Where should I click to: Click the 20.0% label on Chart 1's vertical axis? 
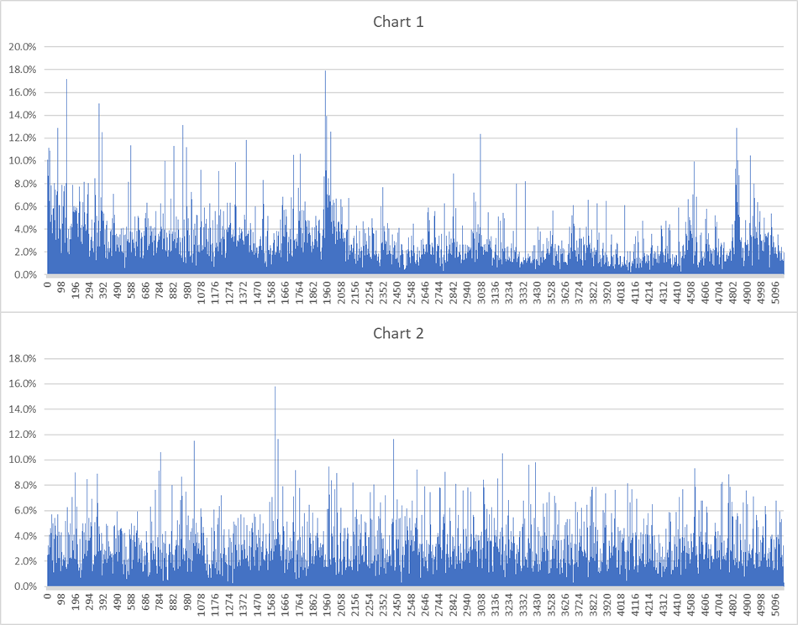pyautogui.click(x=23, y=47)
